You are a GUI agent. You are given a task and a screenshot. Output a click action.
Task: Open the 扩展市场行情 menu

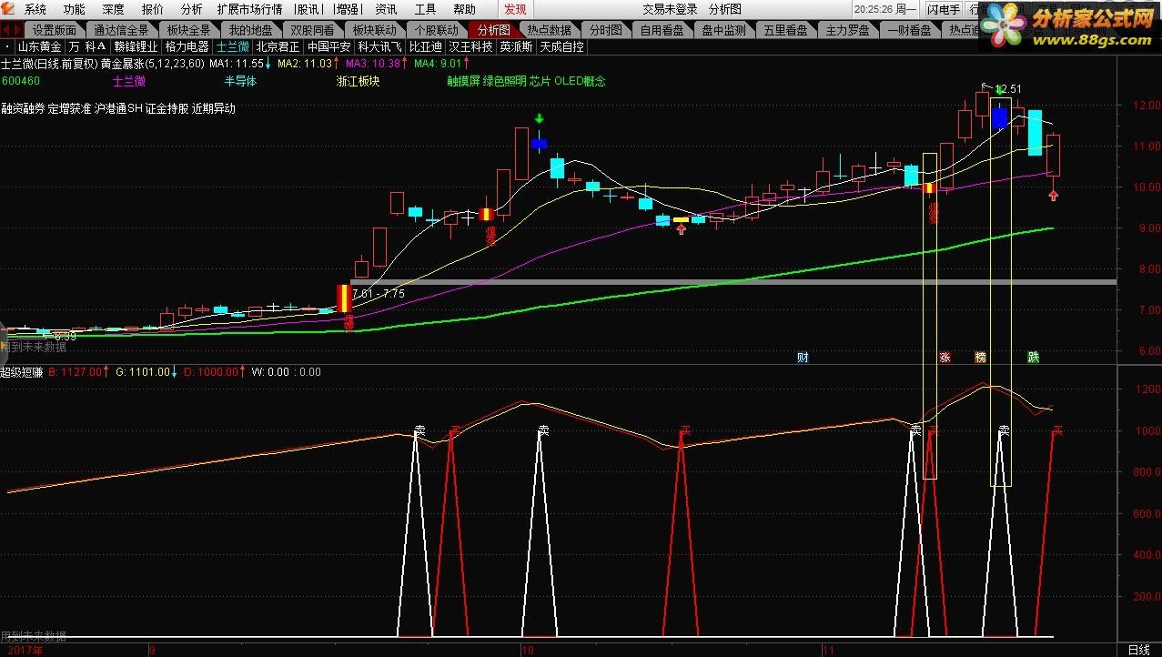[249, 9]
